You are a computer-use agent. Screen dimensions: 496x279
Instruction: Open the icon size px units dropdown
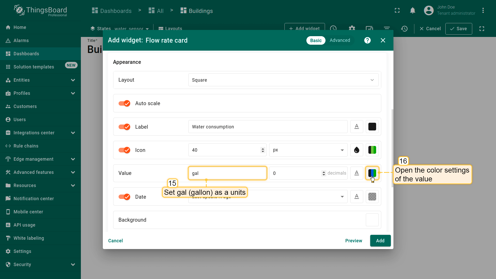coord(308,150)
